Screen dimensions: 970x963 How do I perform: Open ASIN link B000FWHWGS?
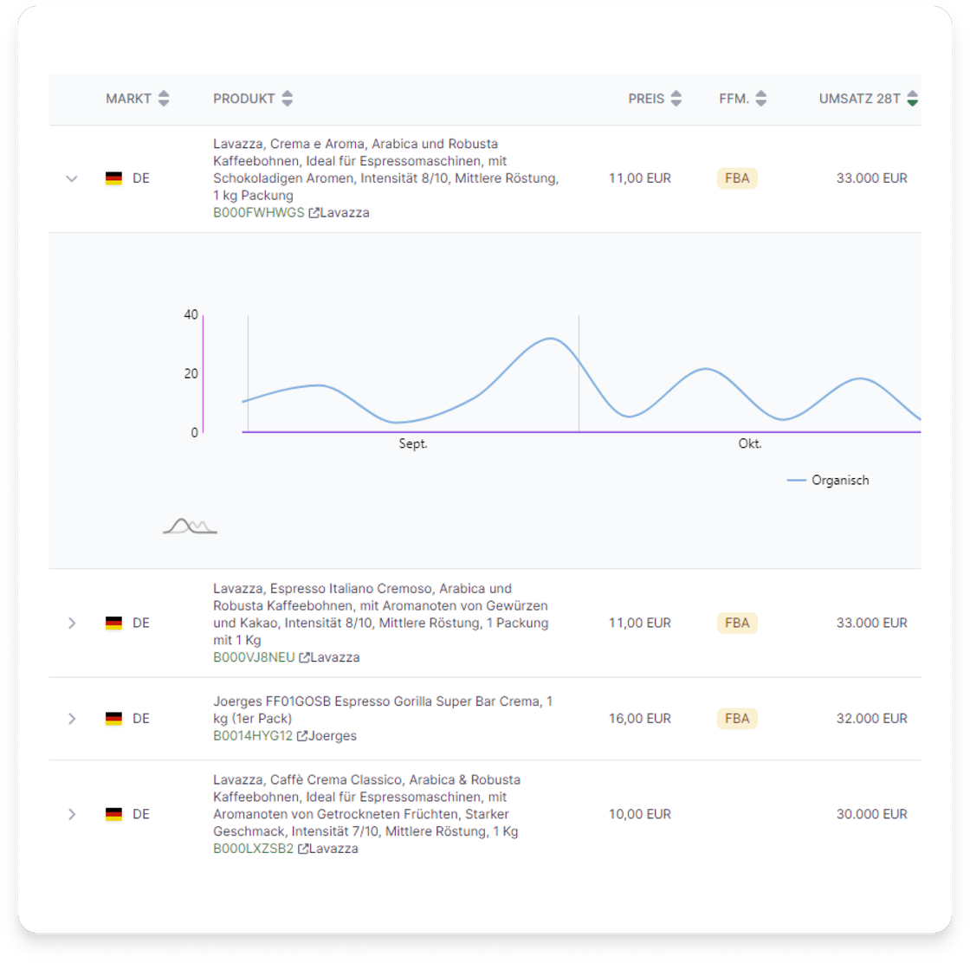click(x=259, y=213)
